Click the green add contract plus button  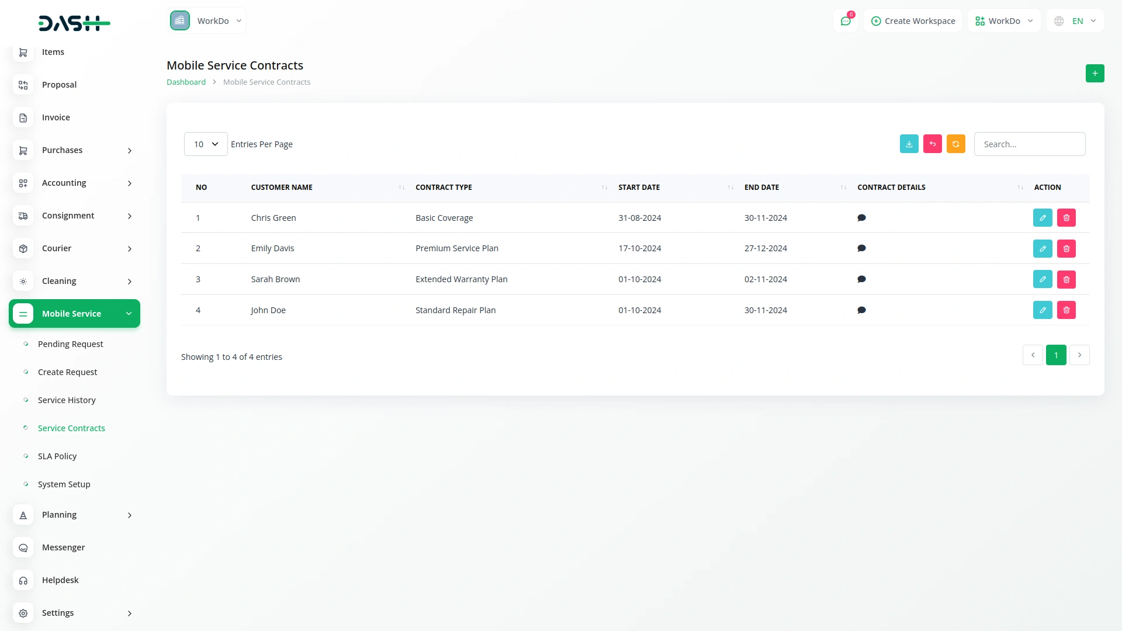pos(1095,74)
